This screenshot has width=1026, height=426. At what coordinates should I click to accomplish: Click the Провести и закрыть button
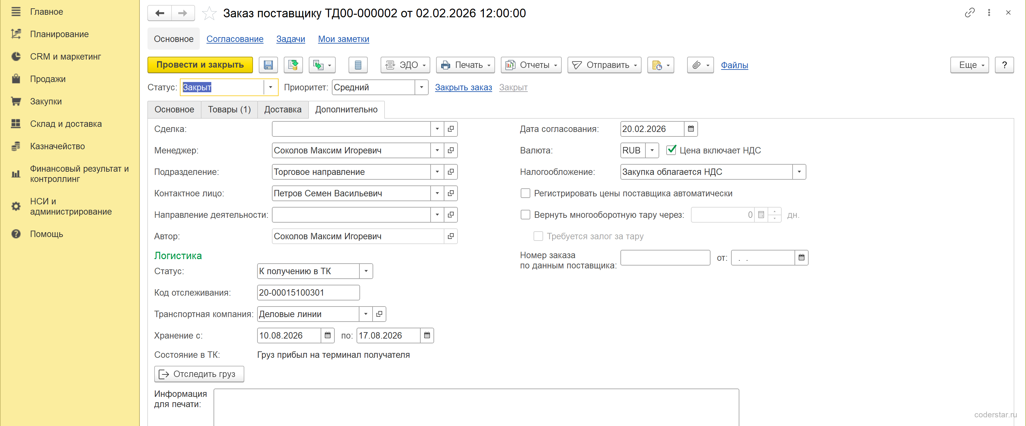click(200, 65)
